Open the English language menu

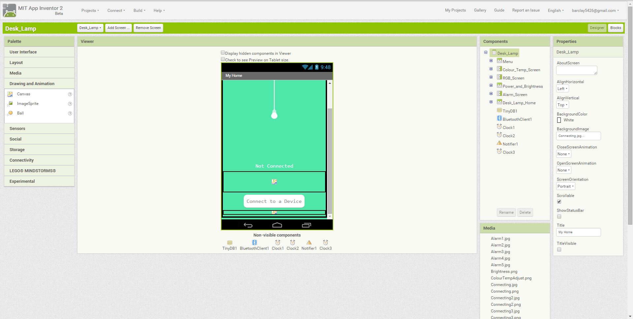pos(556,11)
